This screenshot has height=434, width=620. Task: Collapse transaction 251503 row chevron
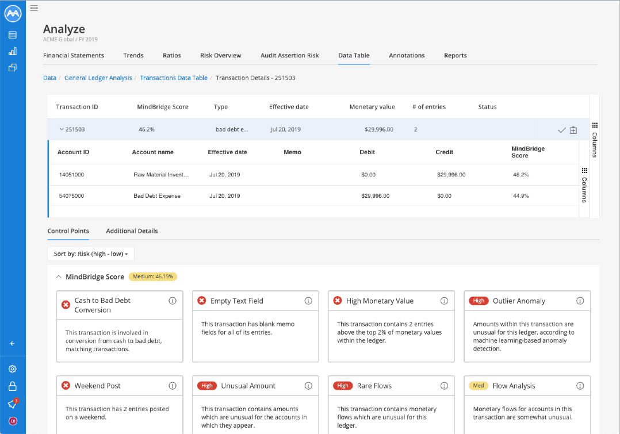tap(62, 129)
